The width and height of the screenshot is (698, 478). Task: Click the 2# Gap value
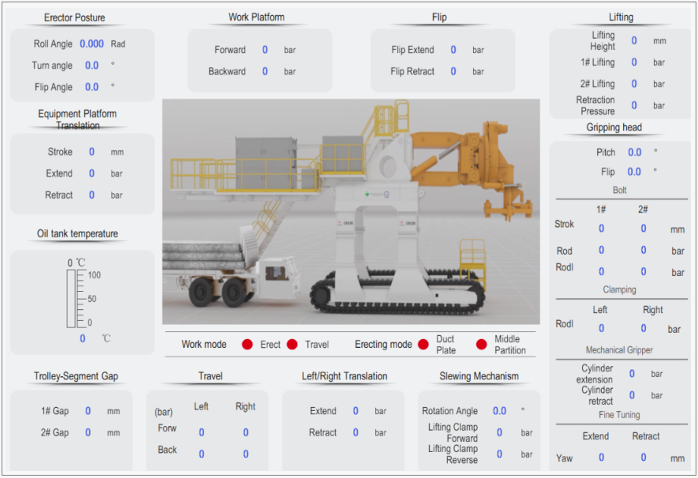click(x=88, y=432)
